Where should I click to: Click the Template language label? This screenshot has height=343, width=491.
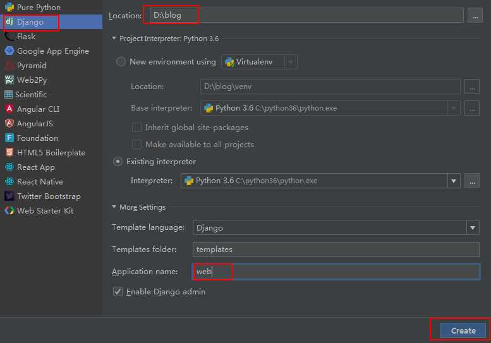(x=148, y=227)
